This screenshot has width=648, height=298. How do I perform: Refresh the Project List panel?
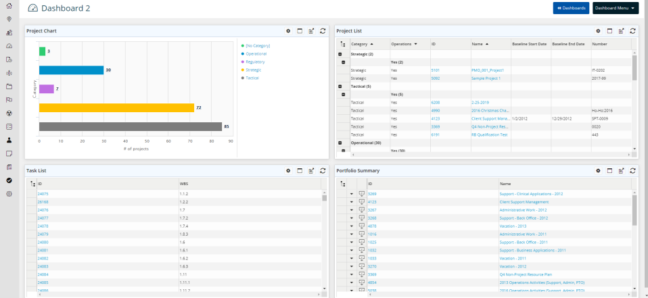click(632, 30)
